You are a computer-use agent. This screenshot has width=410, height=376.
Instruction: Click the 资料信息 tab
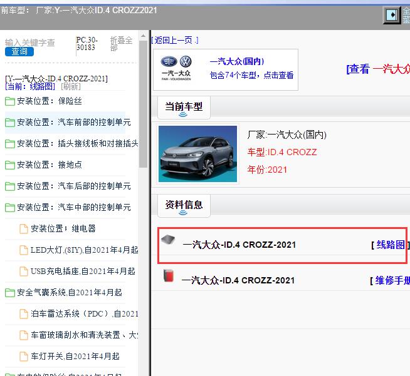click(184, 205)
